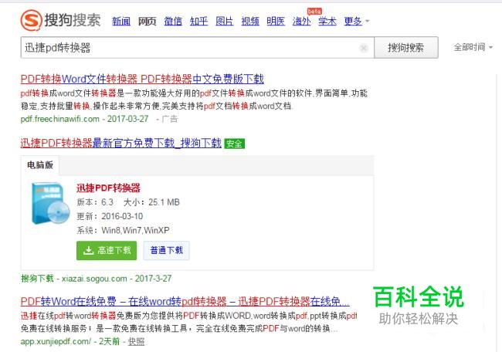The height and width of the screenshot is (352, 502).
Task: Click the 搜狗搜索 search button
Action: (x=406, y=48)
